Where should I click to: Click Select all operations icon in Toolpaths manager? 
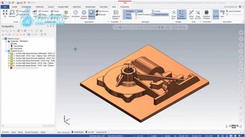(3, 31)
